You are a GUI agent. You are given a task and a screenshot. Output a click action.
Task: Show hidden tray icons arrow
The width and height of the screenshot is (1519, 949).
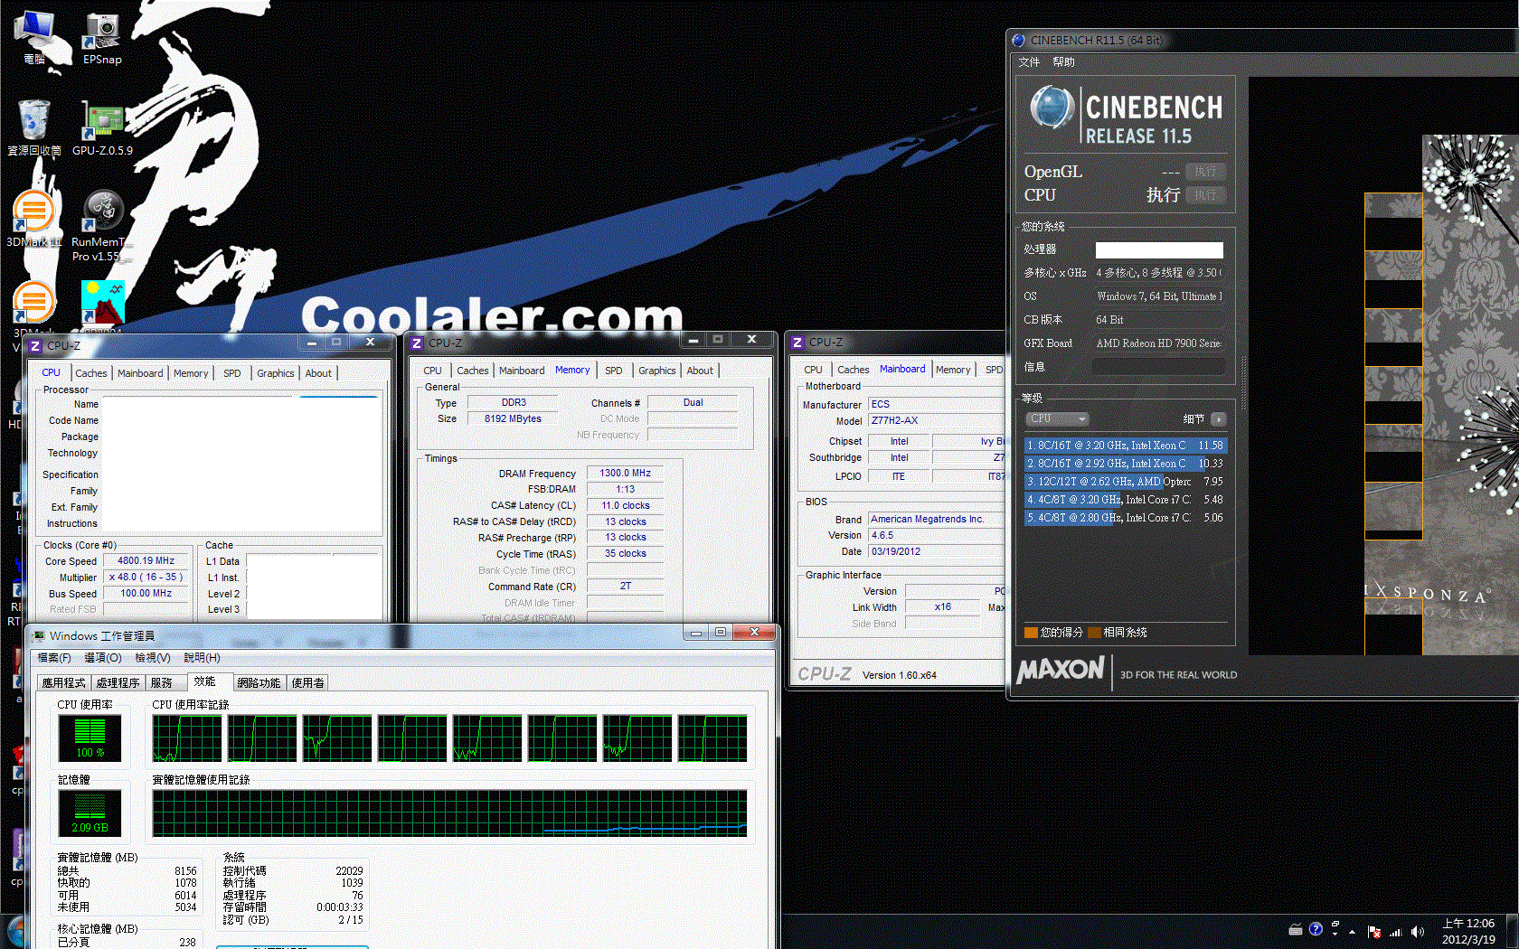pos(1353,931)
